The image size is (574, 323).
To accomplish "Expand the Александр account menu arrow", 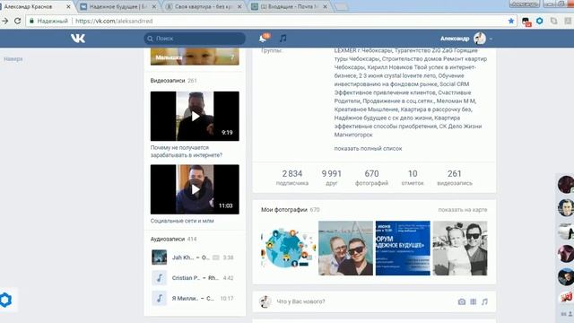I will coord(491,39).
